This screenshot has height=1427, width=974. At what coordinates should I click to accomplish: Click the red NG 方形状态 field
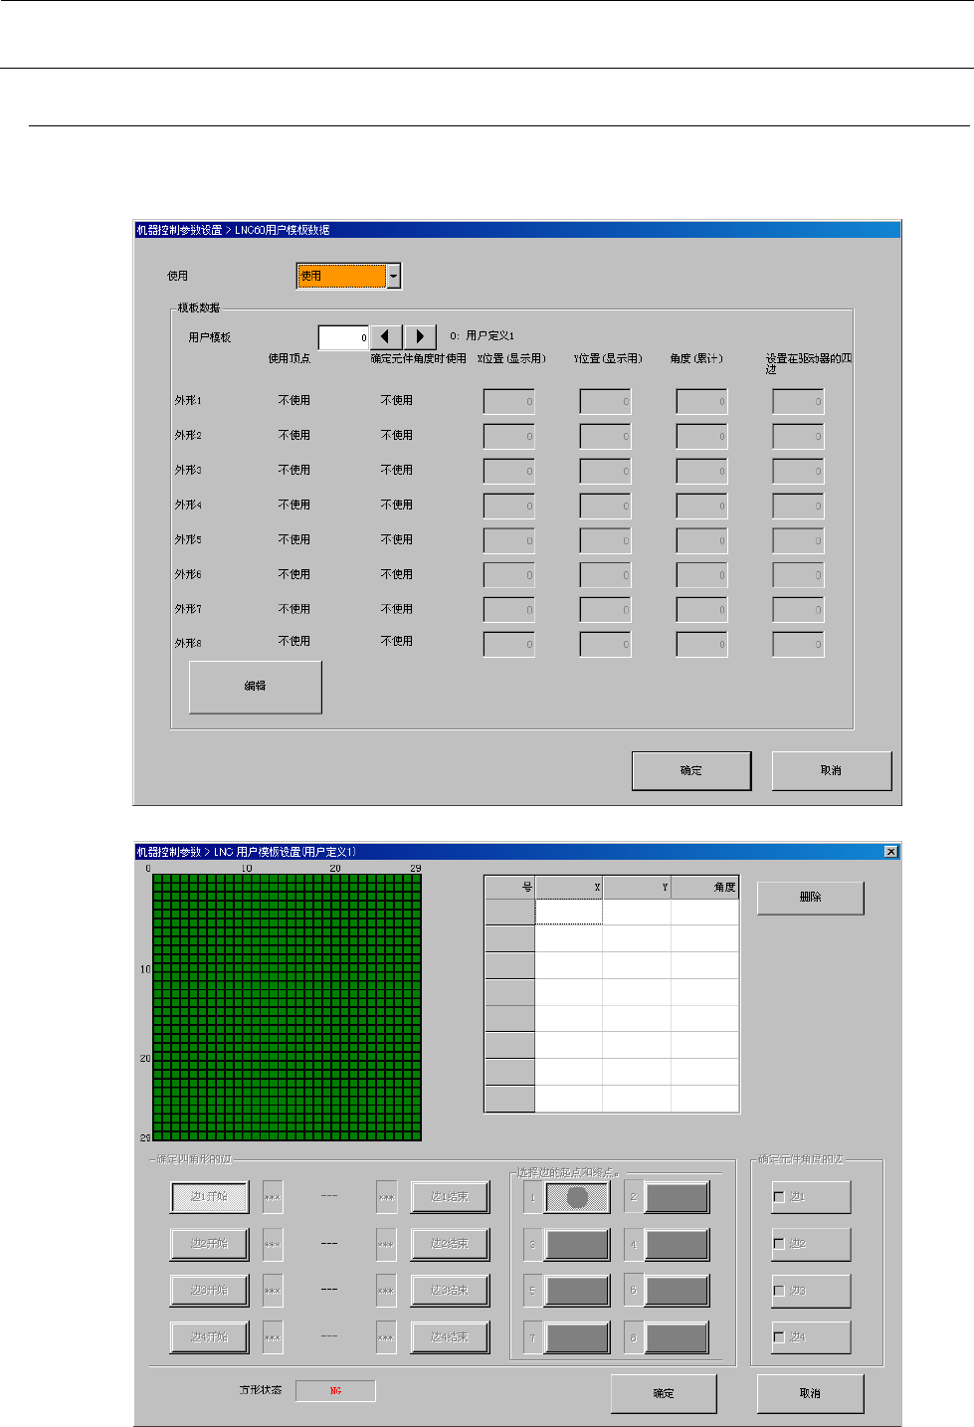336,1390
